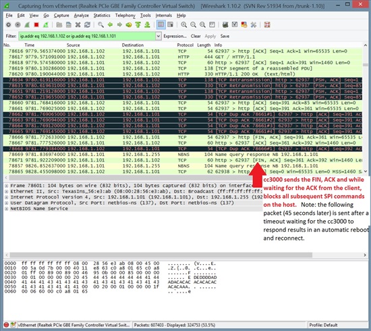Select packet 78617 GET / HTTP/1.1
This screenshot has width=371, height=331.
pyautogui.click(x=182, y=57)
